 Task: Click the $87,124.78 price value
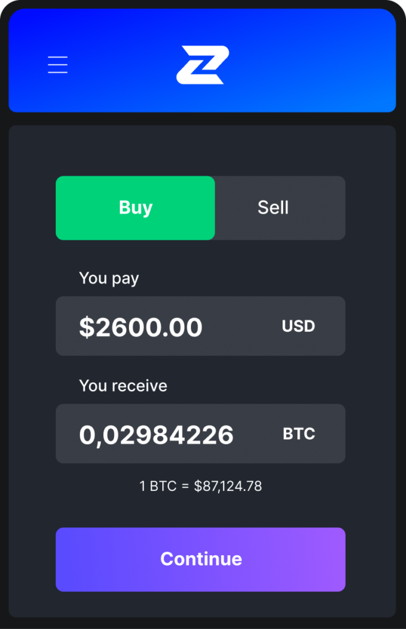coord(228,486)
